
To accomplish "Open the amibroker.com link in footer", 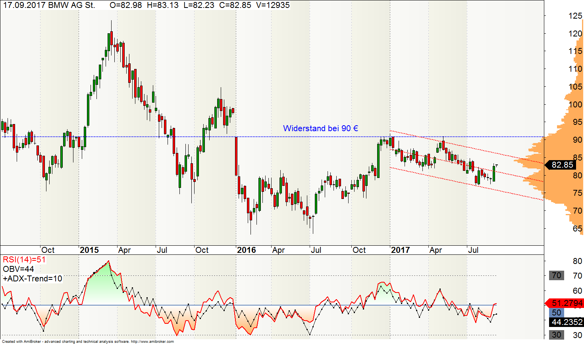I will click(152, 342).
